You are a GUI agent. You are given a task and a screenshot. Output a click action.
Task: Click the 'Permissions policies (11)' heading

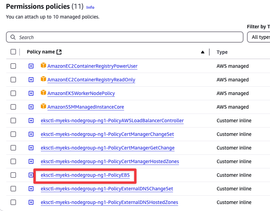(45, 7)
